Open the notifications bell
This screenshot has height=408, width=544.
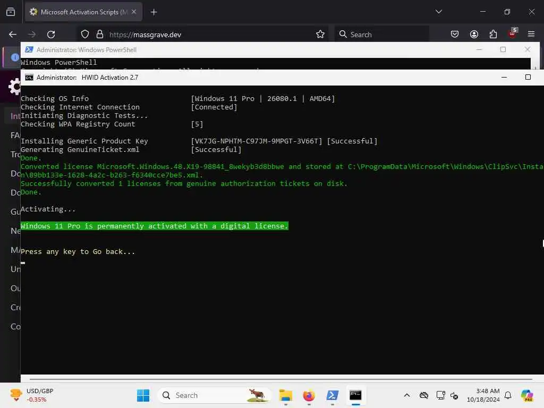click(x=508, y=395)
